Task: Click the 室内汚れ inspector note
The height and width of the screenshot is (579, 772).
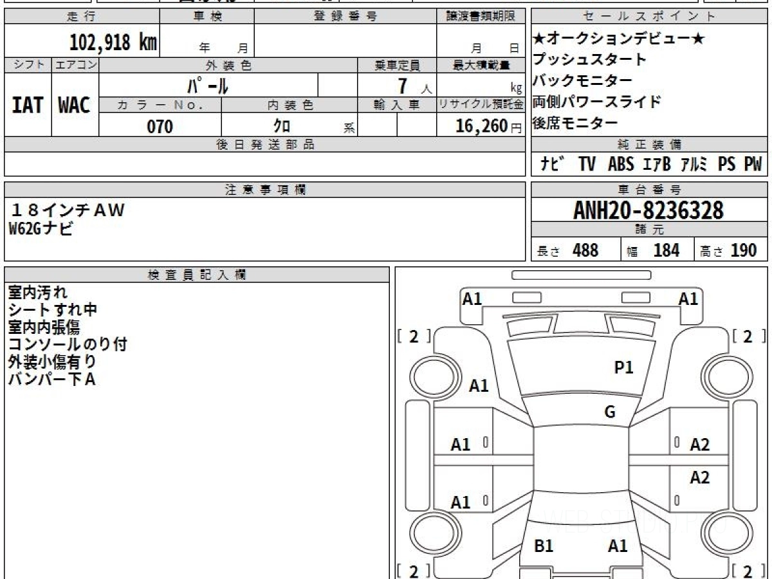Action: tap(37, 293)
